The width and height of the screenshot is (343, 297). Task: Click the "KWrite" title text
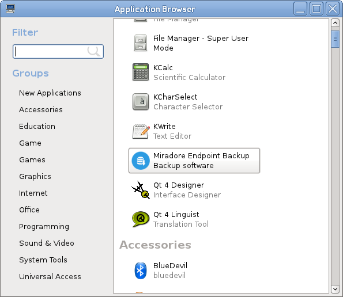pos(164,127)
